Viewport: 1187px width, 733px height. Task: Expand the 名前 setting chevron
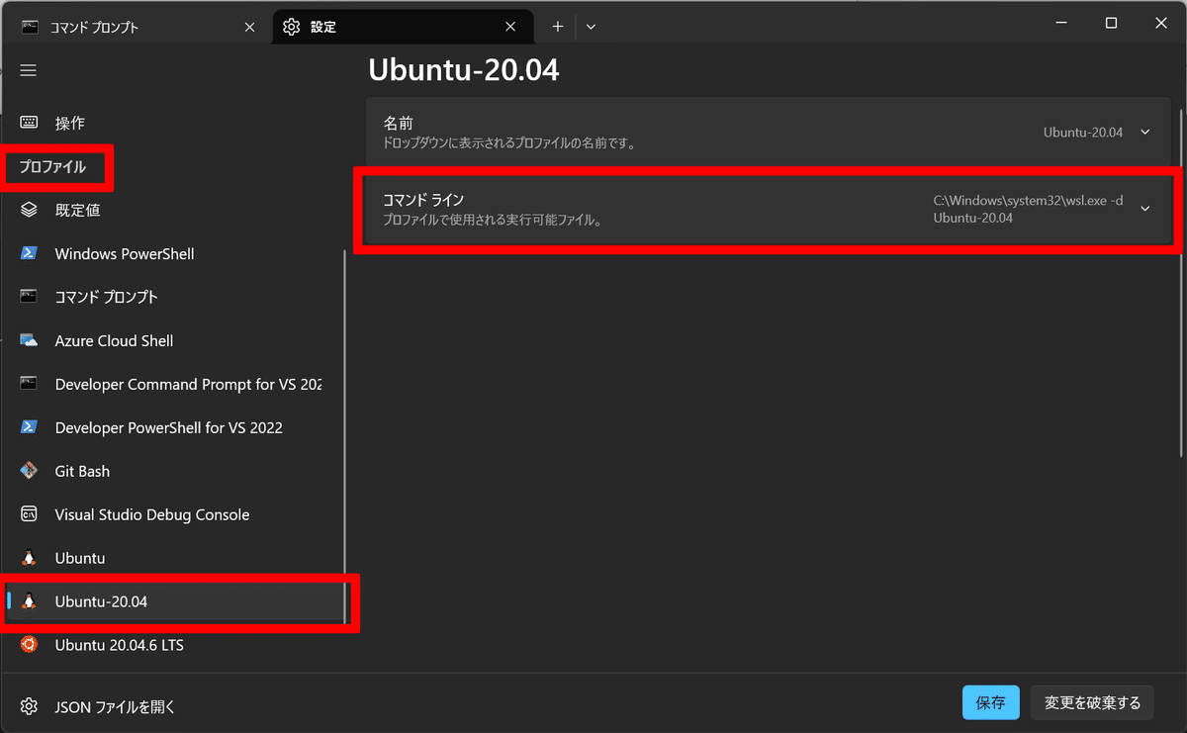(x=1145, y=132)
